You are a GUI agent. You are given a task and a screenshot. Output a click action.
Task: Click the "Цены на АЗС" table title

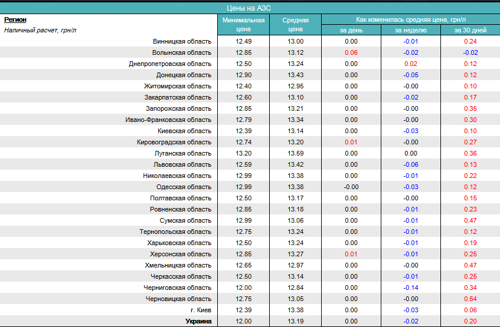coord(249,8)
